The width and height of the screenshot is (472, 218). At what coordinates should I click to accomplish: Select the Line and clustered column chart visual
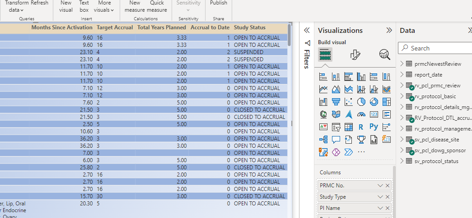point(374,89)
